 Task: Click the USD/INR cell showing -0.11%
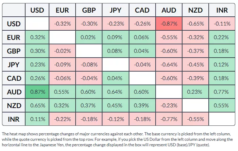(222, 24)
